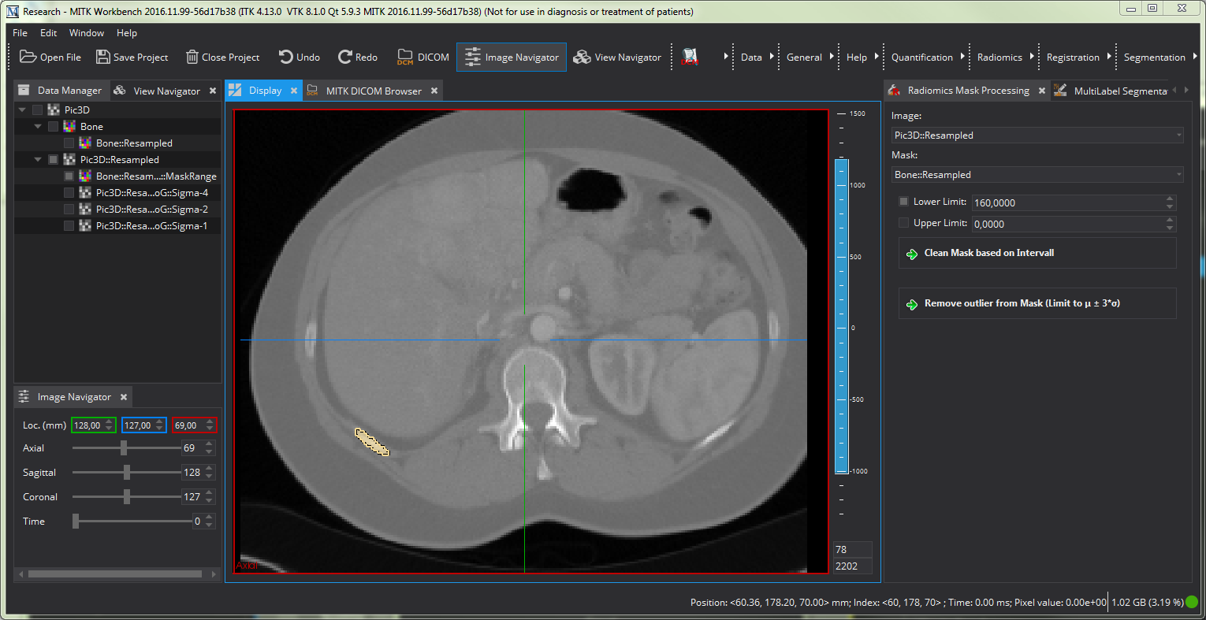Toggle visibility of Sigma-4 node
1206x620 pixels.
[69, 193]
